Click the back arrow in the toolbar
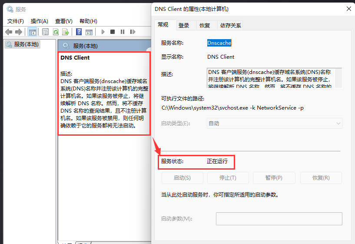355x244 pixels. pyautogui.click(x=9, y=32)
